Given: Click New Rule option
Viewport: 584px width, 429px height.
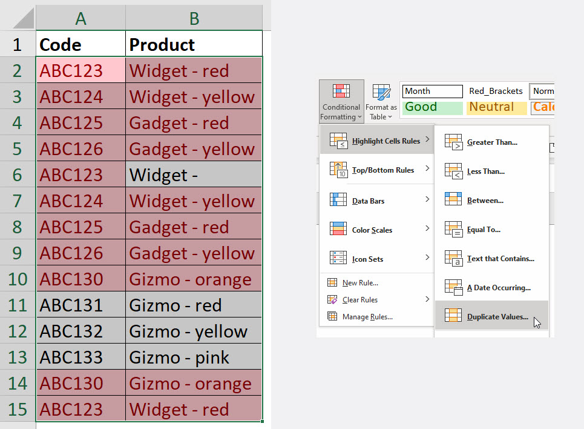Looking at the screenshot, I should pos(360,283).
